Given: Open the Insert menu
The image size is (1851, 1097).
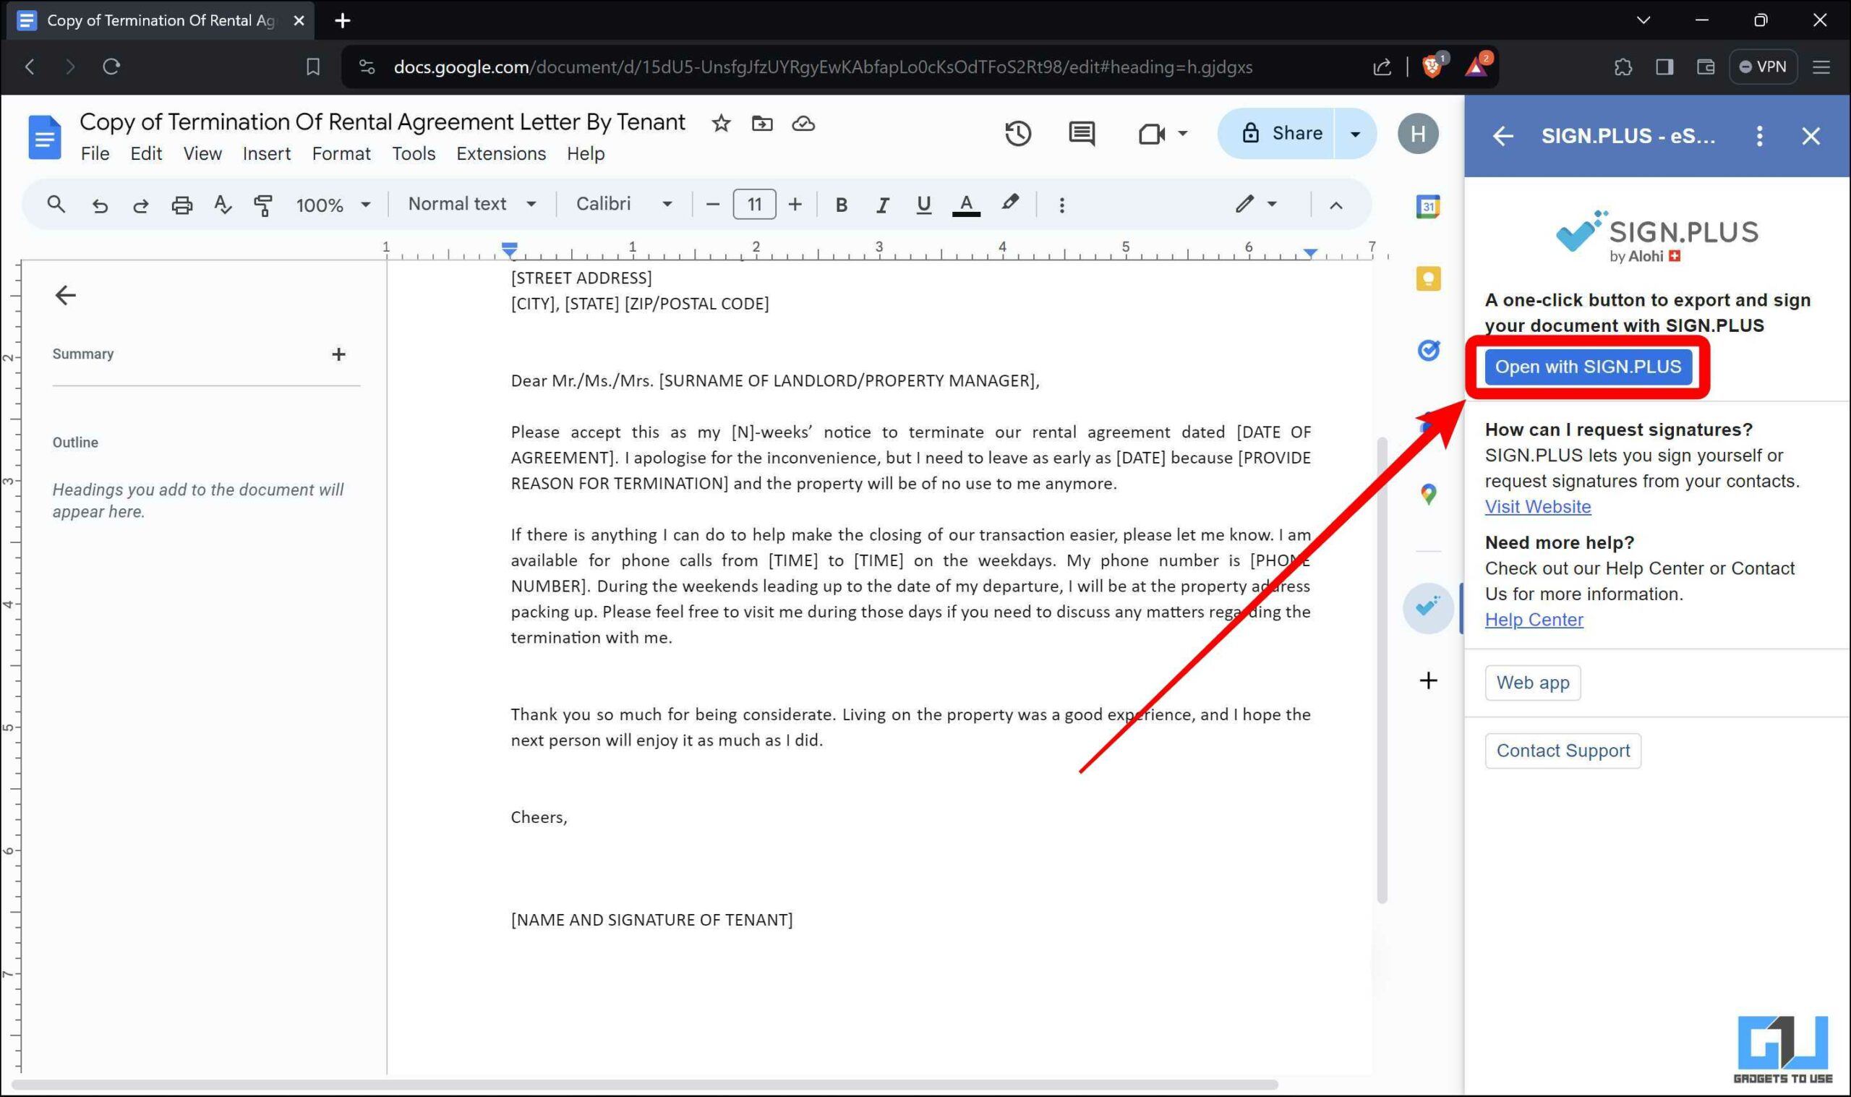Looking at the screenshot, I should tap(266, 154).
